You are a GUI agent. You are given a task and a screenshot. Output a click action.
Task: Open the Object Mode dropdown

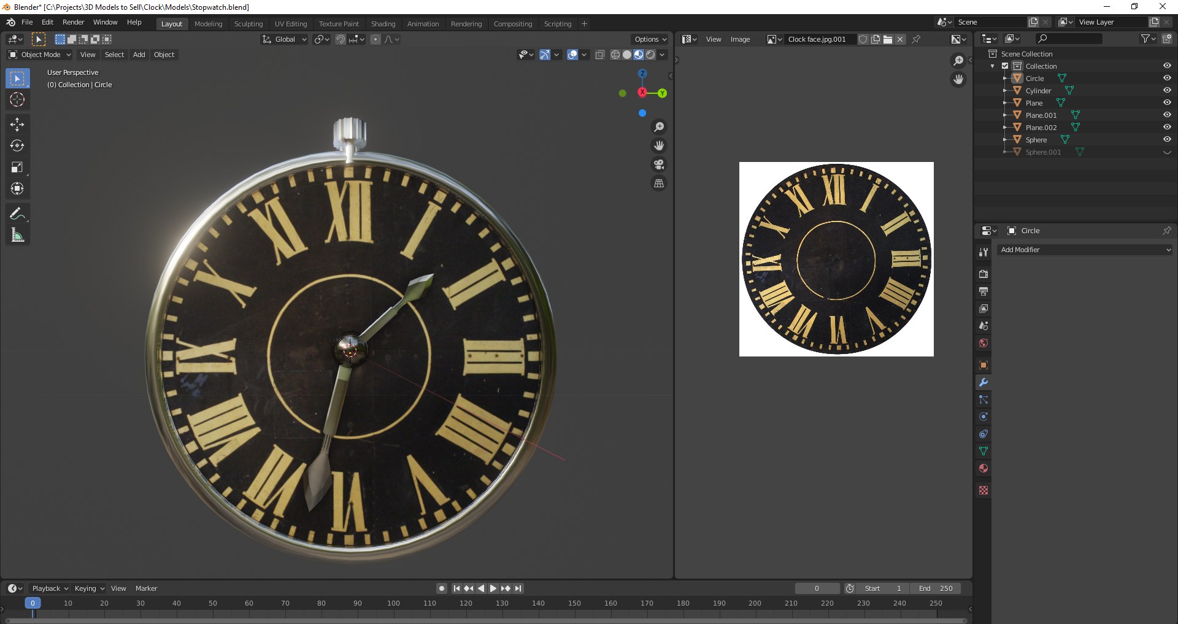coord(40,55)
